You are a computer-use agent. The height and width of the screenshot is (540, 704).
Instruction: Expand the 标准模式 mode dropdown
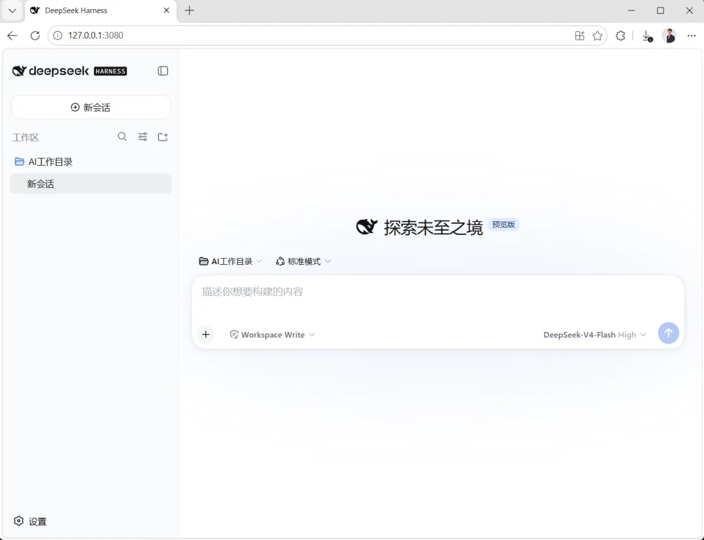point(304,262)
